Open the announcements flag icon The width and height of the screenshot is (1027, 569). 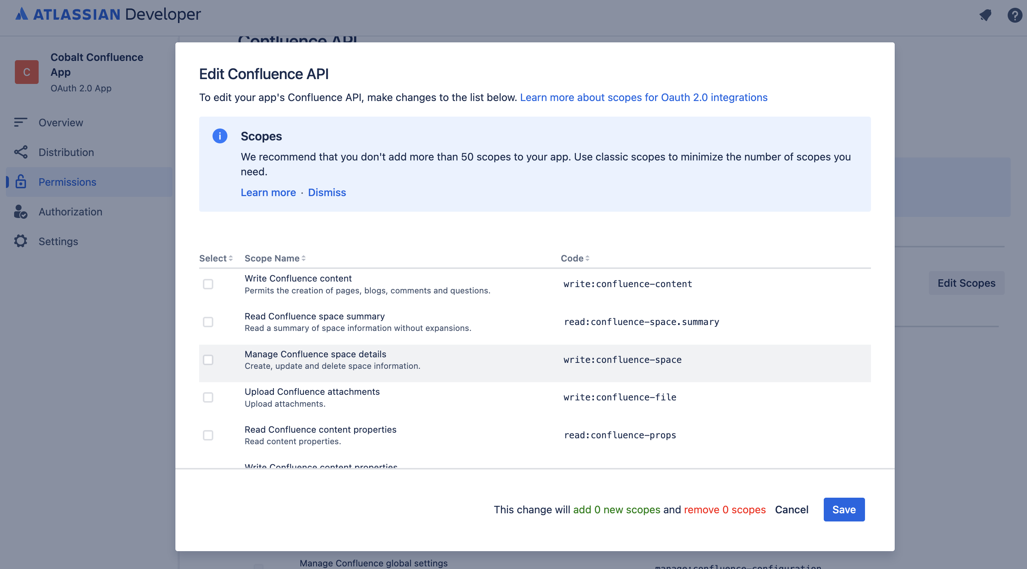coord(985,15)
